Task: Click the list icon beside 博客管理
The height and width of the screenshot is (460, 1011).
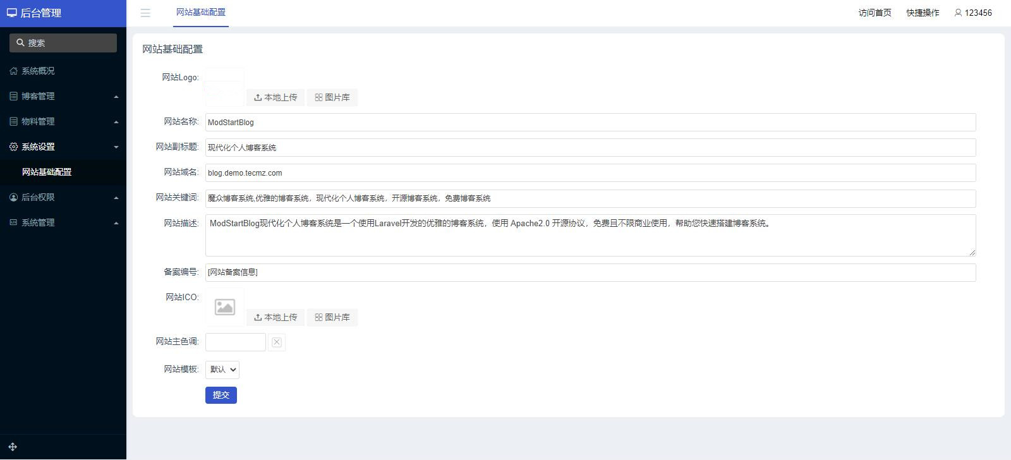Action: point(13,96)
